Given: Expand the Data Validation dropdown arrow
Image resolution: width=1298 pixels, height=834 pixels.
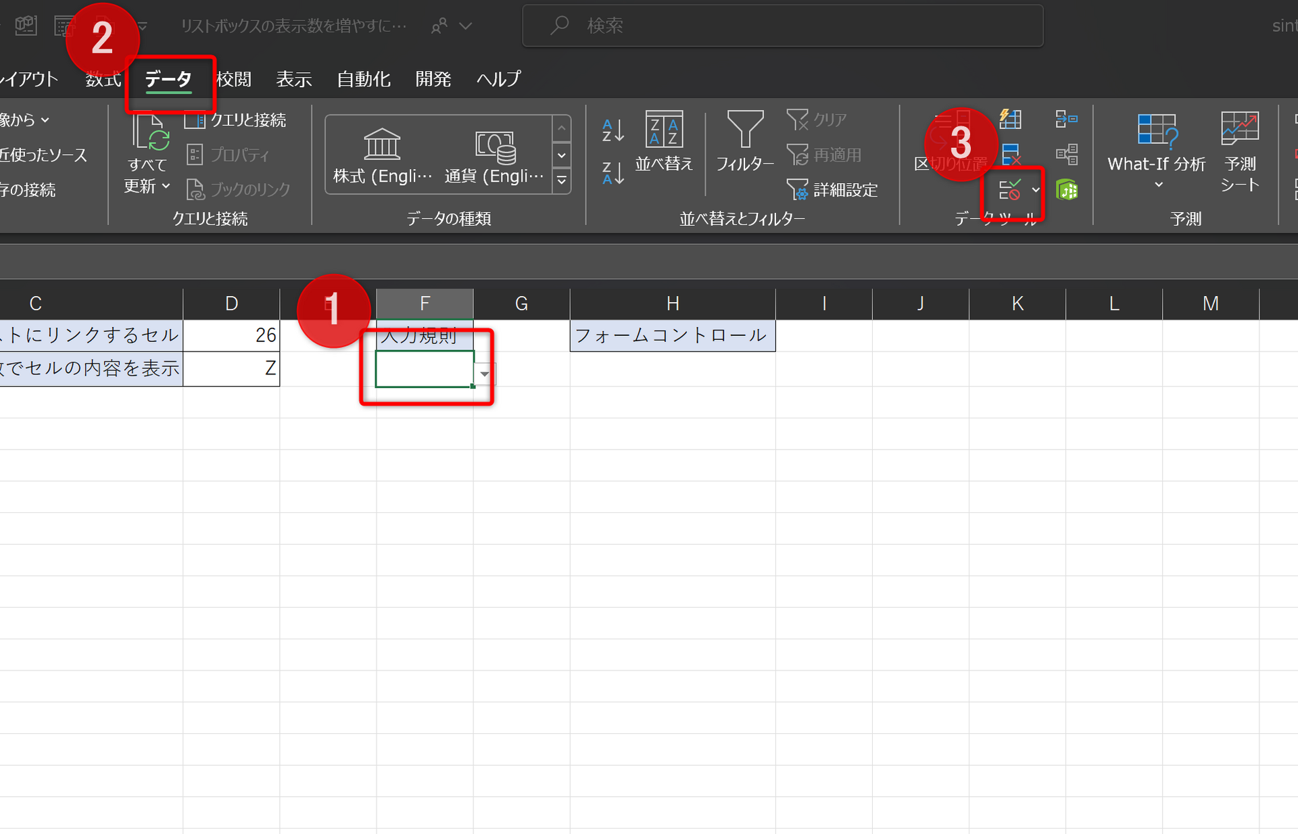Looking at the screenshot, I should [x=1036, y=191].
